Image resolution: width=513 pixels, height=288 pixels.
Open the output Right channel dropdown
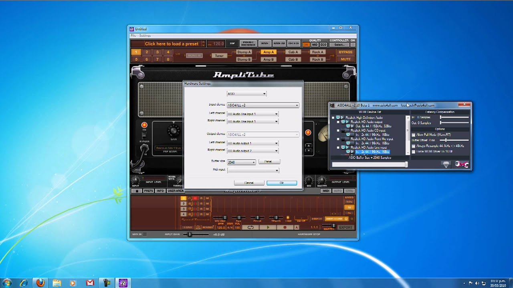tap(252, 151)
